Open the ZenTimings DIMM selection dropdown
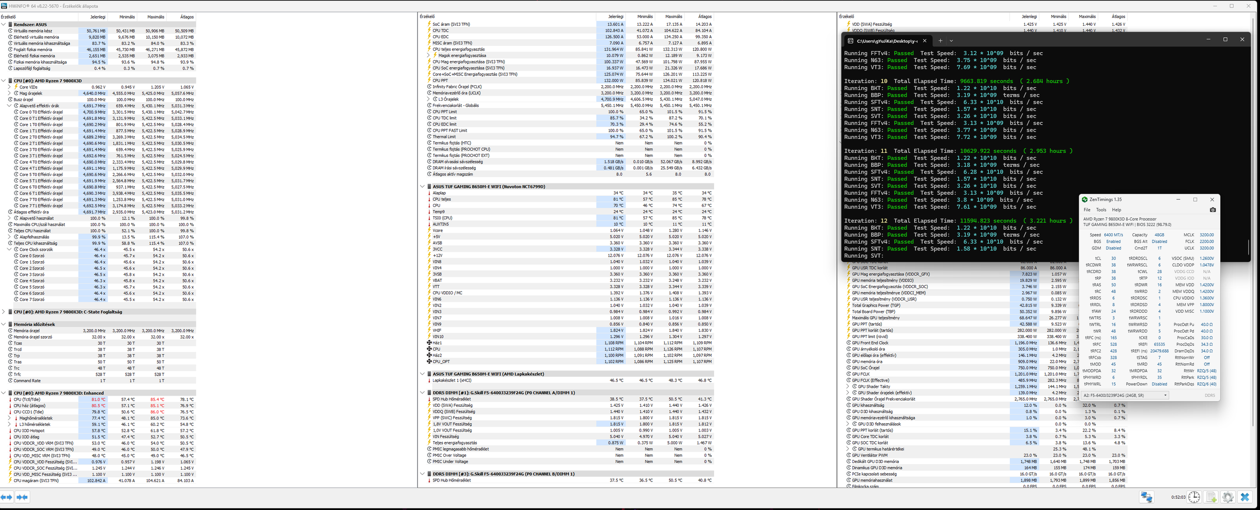1260x510 pixels. 1125,395
